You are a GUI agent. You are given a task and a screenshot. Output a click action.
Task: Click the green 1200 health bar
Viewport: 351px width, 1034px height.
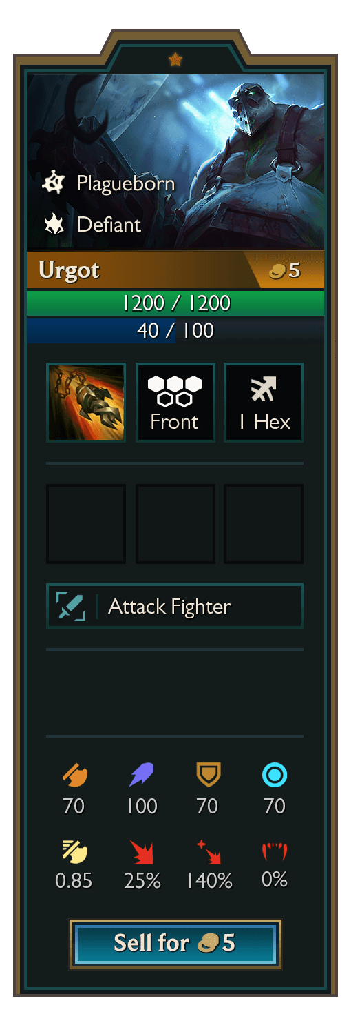tap(175, 303)
